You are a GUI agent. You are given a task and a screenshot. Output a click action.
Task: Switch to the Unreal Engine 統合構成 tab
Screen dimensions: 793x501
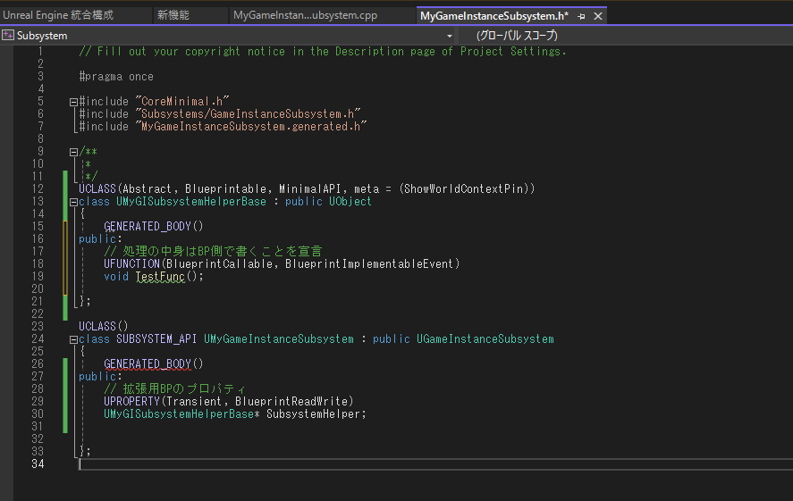[x=58, y=15]
